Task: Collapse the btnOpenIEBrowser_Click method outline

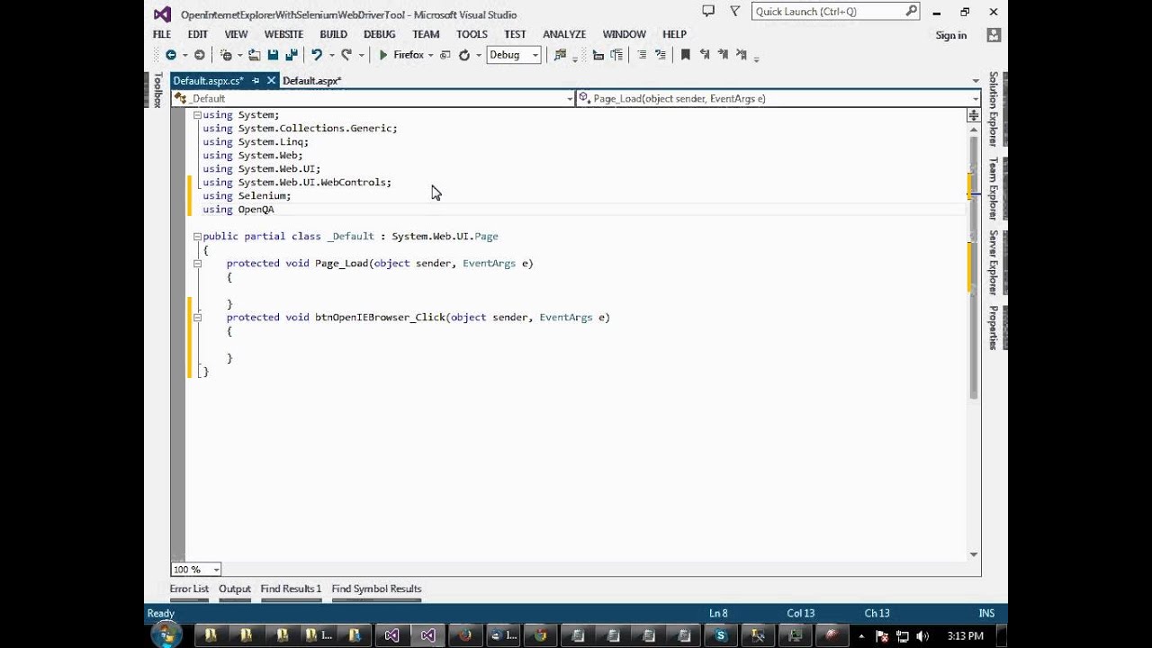Action: (x=197, y=318)
